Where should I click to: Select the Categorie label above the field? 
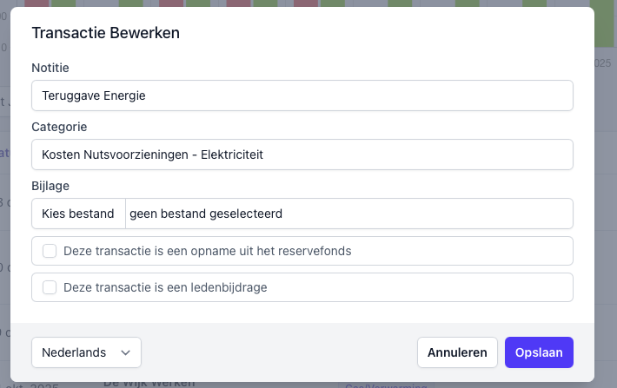click(59, 127)
